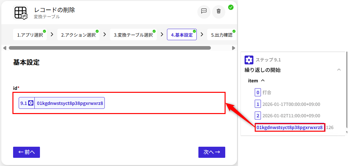Click the 126 value text
Screen dimensions: 349x166
pos(330,127)
